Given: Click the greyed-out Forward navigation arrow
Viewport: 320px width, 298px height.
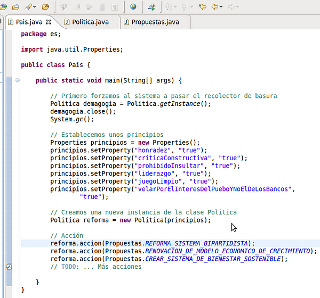Looking at the screenshot, I should coord(231,7).
